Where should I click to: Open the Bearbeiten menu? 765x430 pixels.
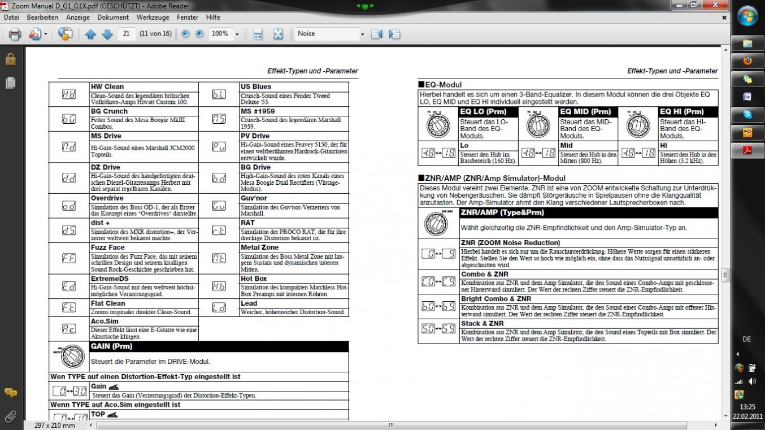(42, 18)
